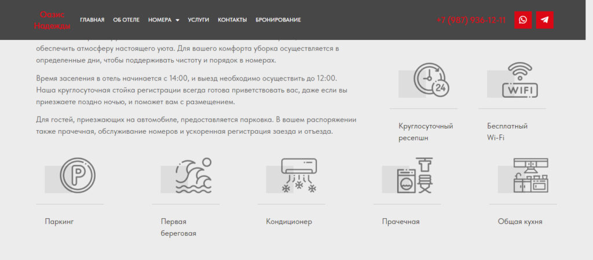Viewport: 593px width, 260px height.
Task: Click the Круглосуточный ресепшн label
Action: point(426,132)
